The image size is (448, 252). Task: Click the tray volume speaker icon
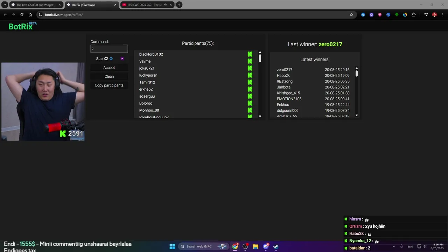click(424, 246)
